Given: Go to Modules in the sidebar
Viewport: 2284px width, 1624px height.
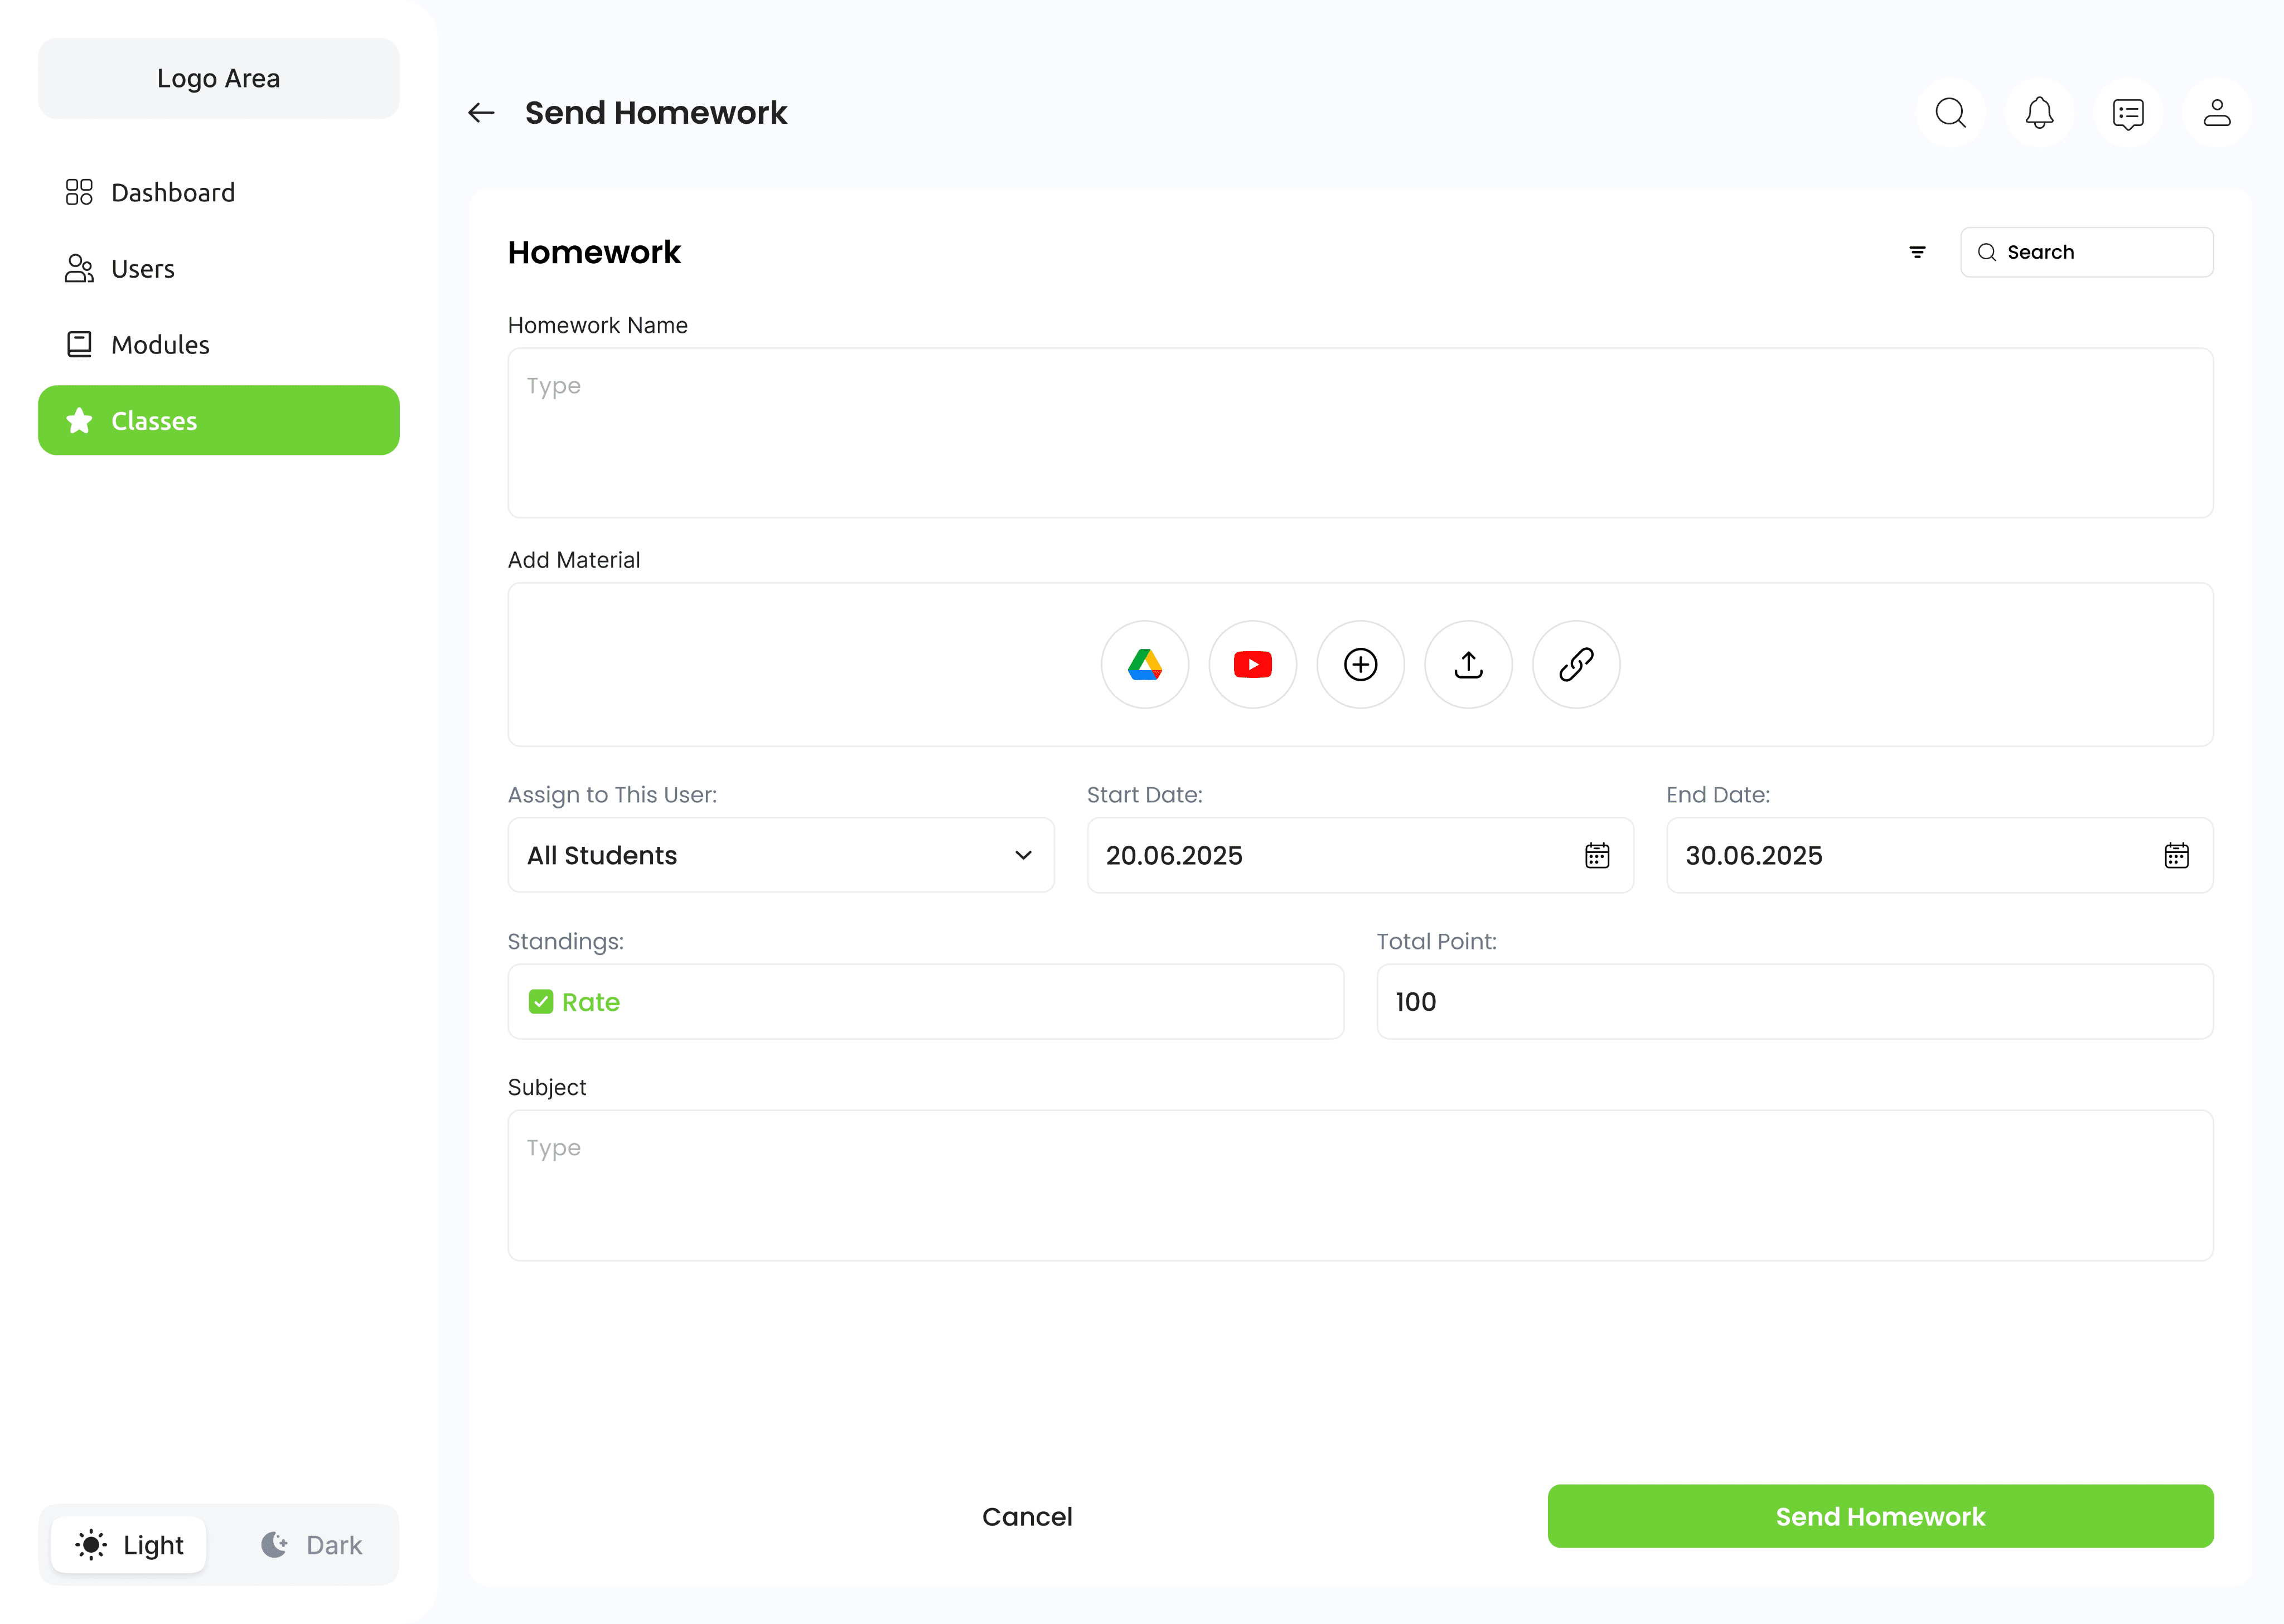Looking at the screenshot, I should [x=160, y=345].
